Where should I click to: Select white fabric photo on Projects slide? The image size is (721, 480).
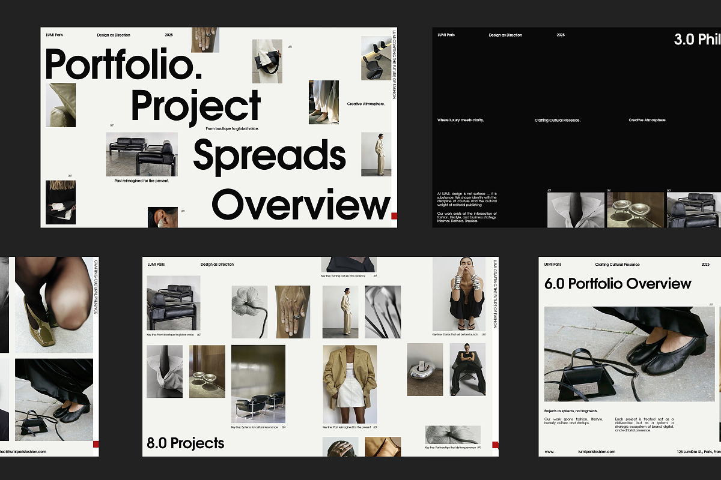click(165, 371)
